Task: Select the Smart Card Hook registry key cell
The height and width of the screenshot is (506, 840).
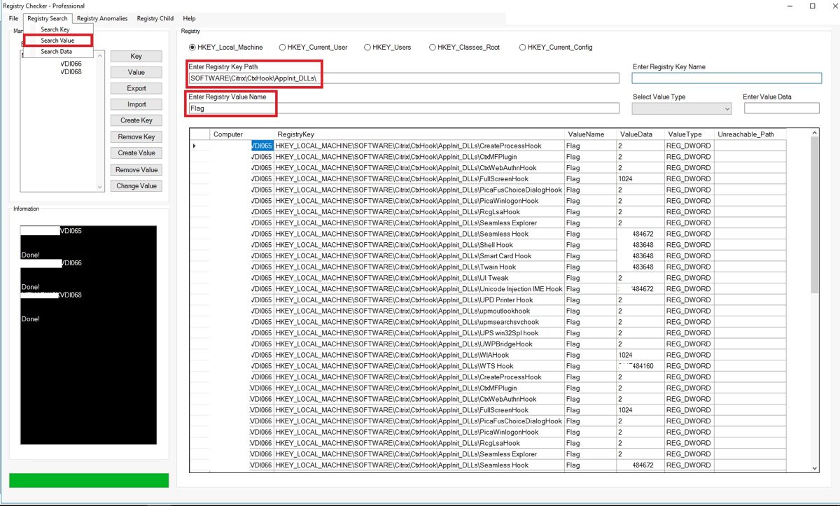Action: click(x=419, y=256)
